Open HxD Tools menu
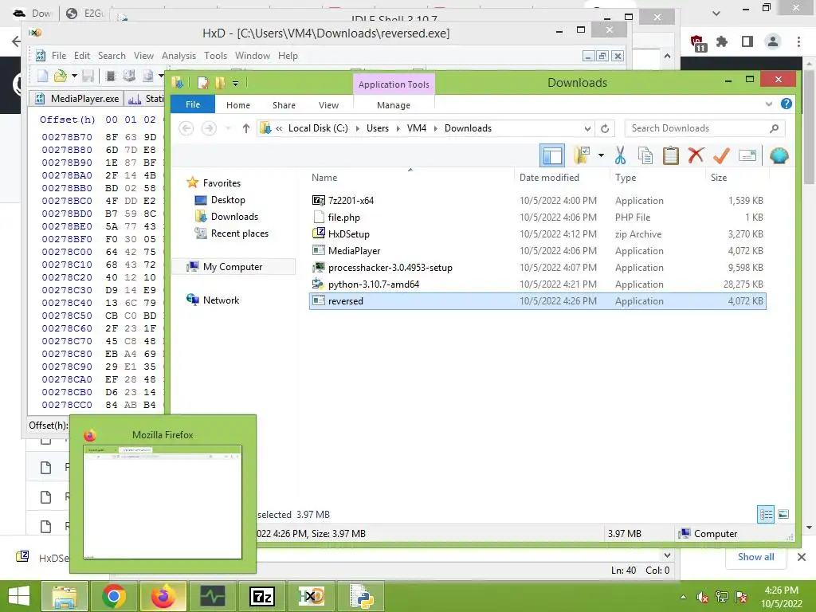 pyautogui.click(x=215, y=56)
